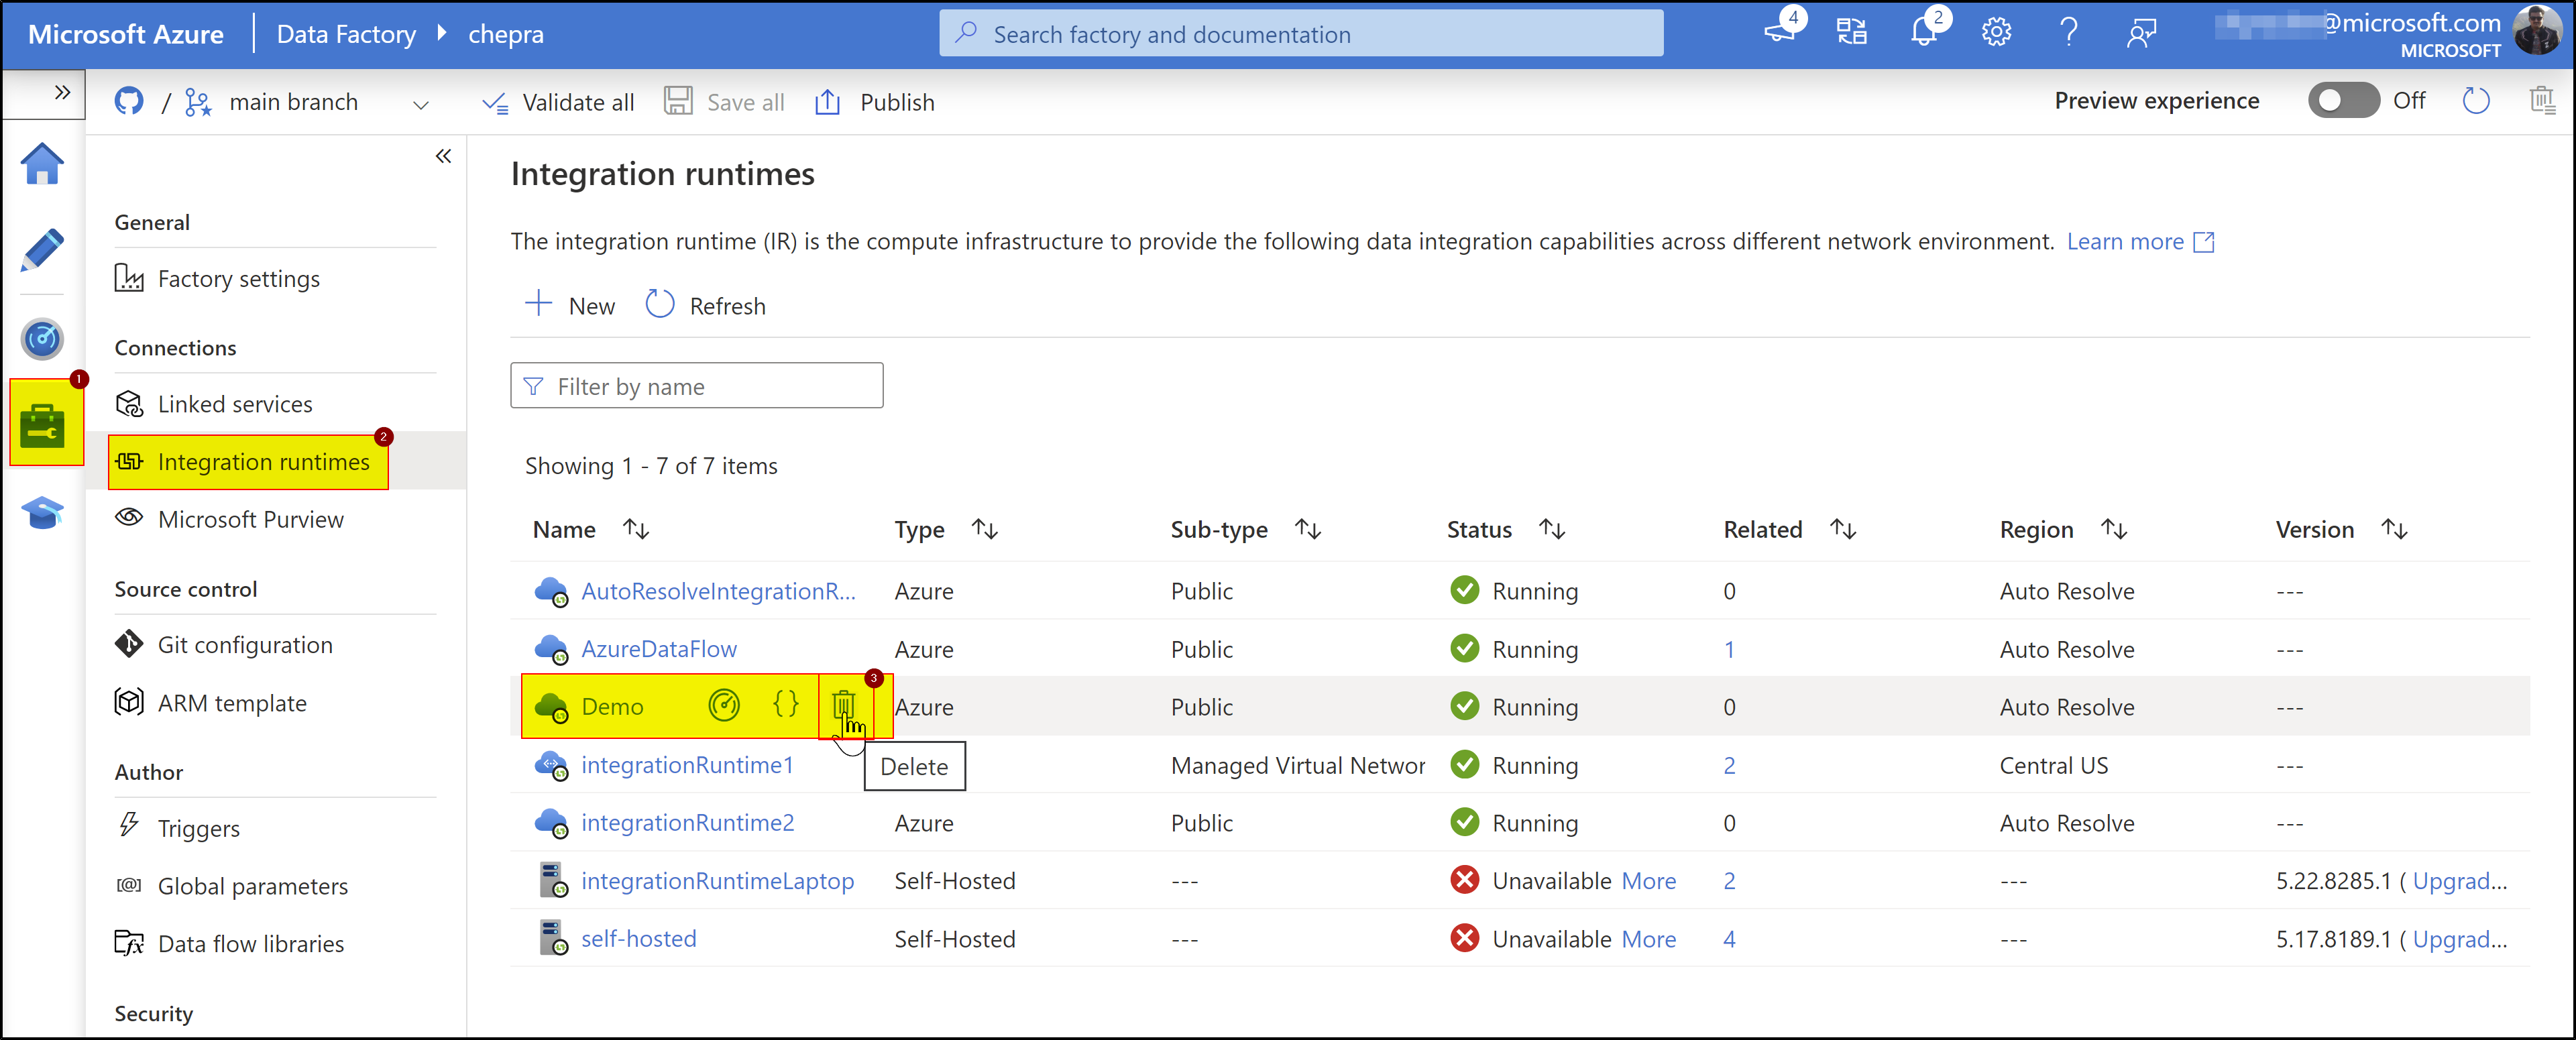Open the Author pencil icon

click(x=42, y=250)
